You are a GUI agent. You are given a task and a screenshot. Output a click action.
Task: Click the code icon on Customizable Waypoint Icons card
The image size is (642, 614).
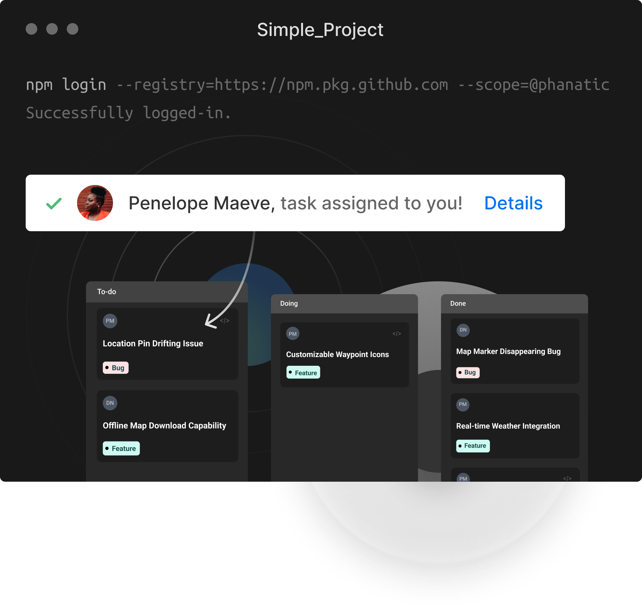tap(396, 334)
